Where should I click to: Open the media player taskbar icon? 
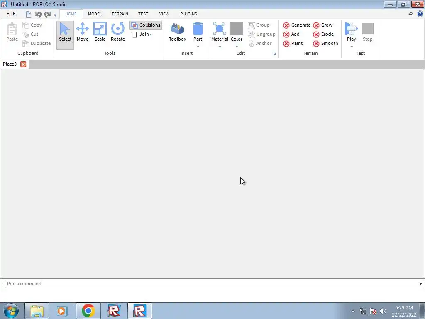point(62,311)
